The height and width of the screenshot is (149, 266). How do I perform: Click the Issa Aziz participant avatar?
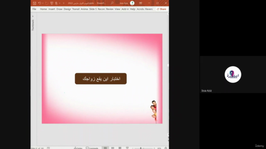[233, 74]
